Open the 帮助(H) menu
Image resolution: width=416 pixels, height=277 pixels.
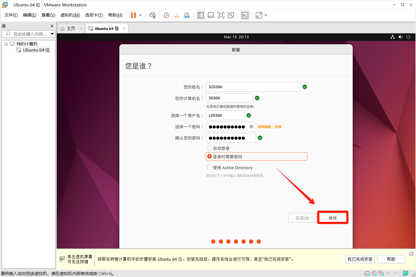(x=115, y=15)
